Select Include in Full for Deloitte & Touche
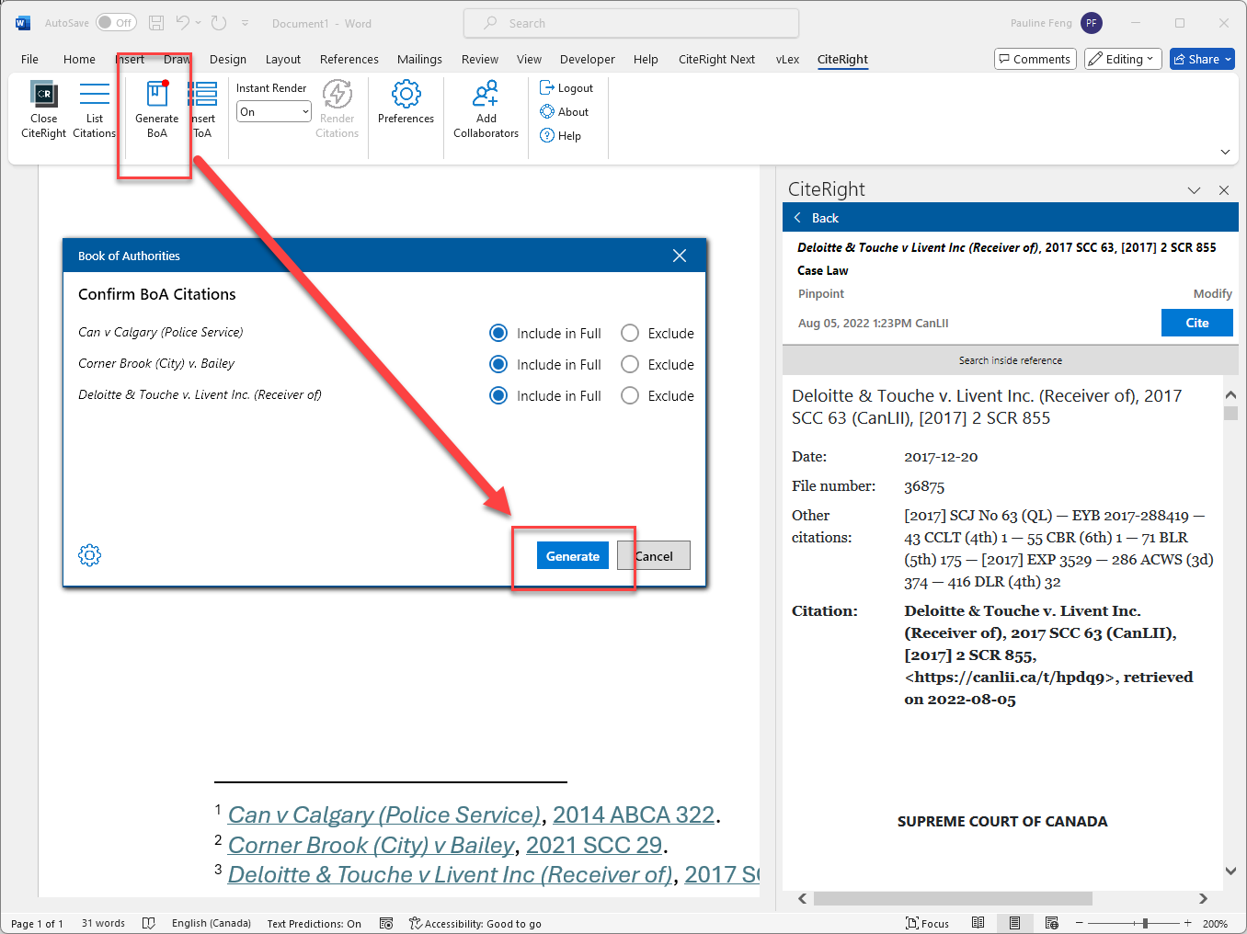The height and width of the screenshot is (934, 1247). click(498, 395)
